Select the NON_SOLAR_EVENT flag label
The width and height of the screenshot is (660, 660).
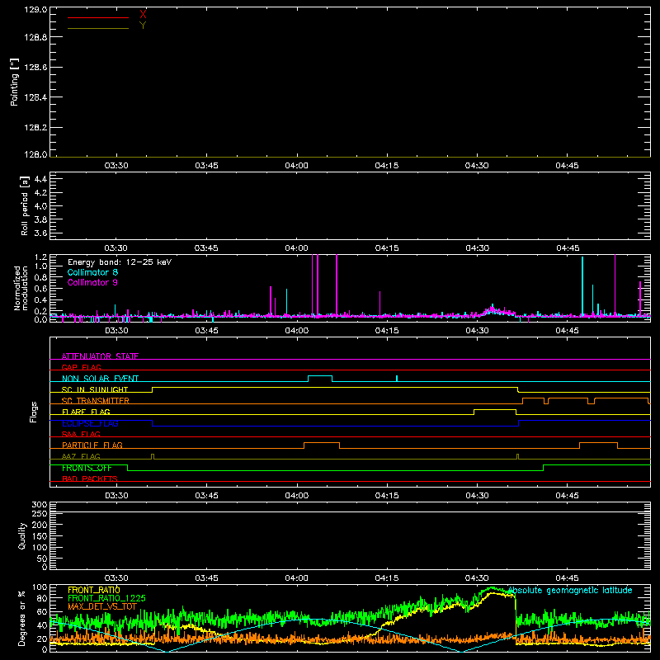click(x=100, y=379)
